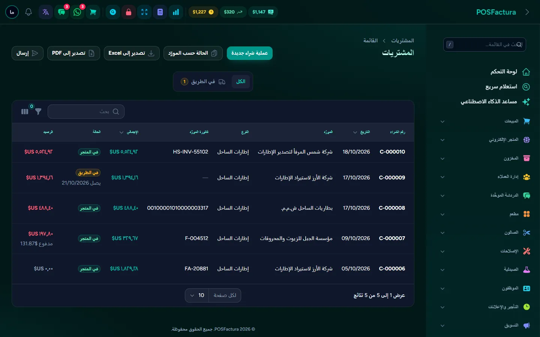Click تصدير إلى Excel button
This screenshot has width=540, height=337.
(132, 53)
